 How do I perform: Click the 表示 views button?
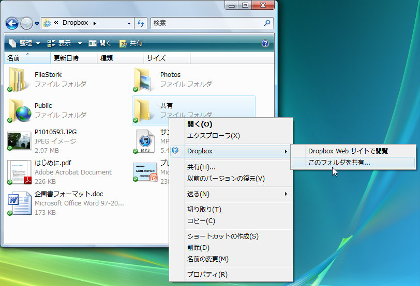click(59, 43)
